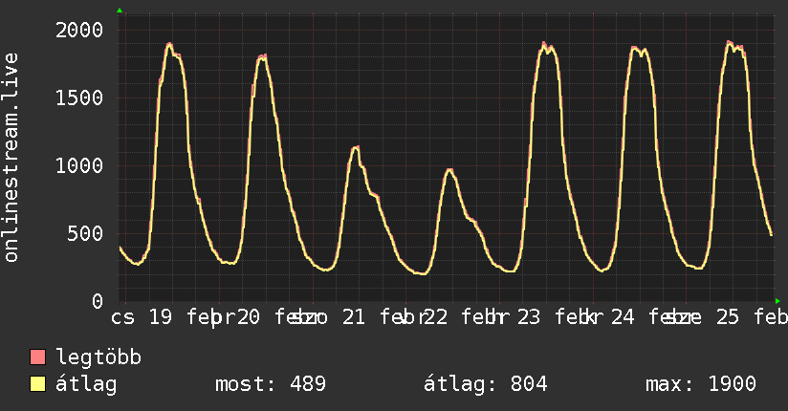Click the '24' date axis label
The width and height of the screenshot is (788, 411).
tap(623, 317)
